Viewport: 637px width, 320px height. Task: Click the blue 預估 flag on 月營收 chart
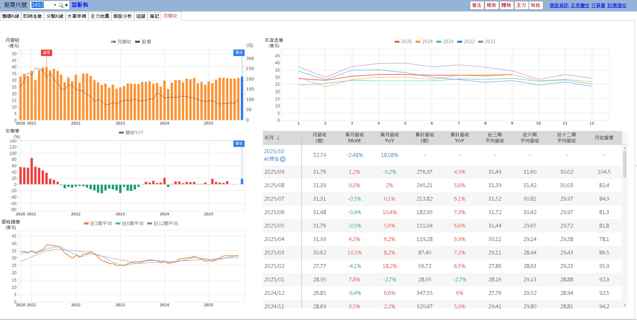coord(239,52)
